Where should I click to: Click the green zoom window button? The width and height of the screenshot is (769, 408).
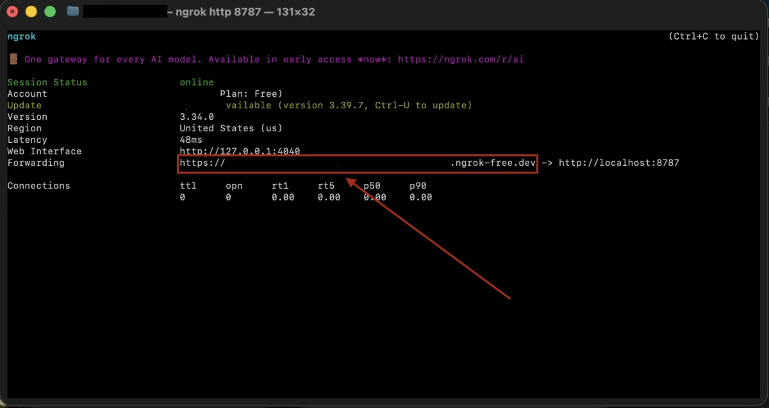coord(49,12)
